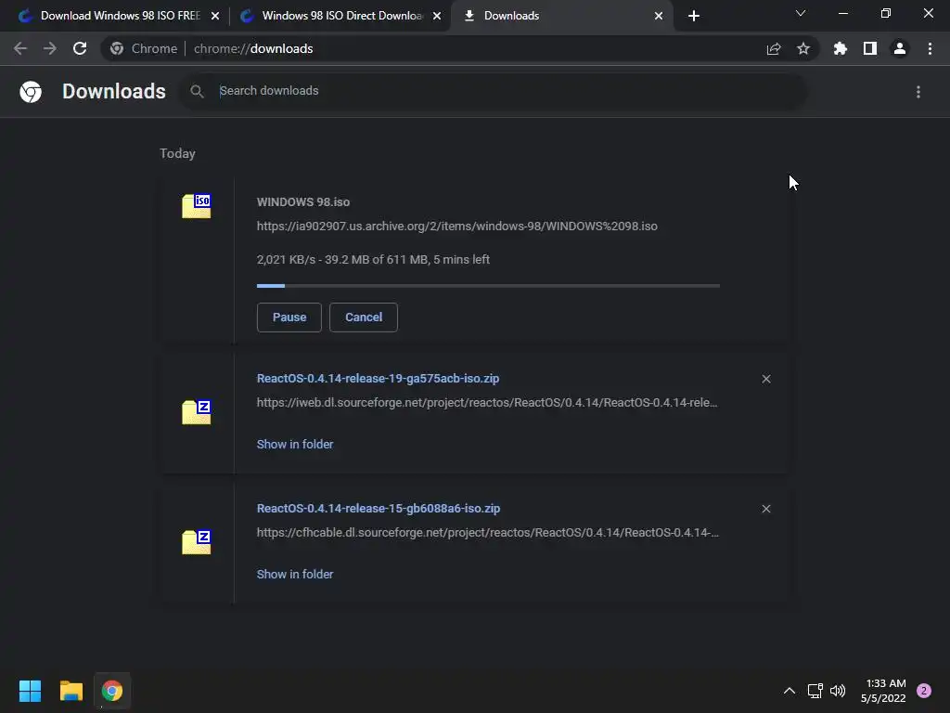
Task: Open File Explorer from the taskbar
Action: (71, 691)
